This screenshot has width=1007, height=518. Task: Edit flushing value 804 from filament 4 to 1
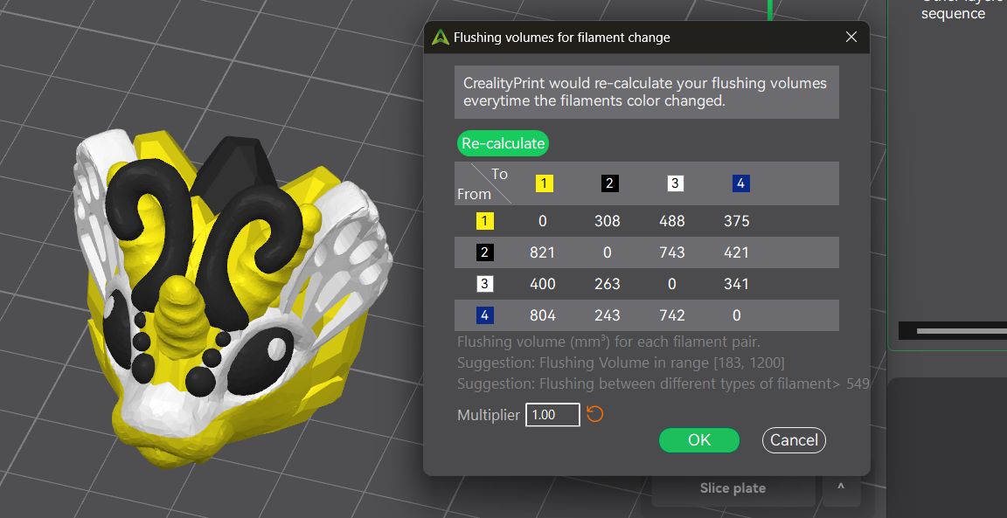[x=542, y=315]
